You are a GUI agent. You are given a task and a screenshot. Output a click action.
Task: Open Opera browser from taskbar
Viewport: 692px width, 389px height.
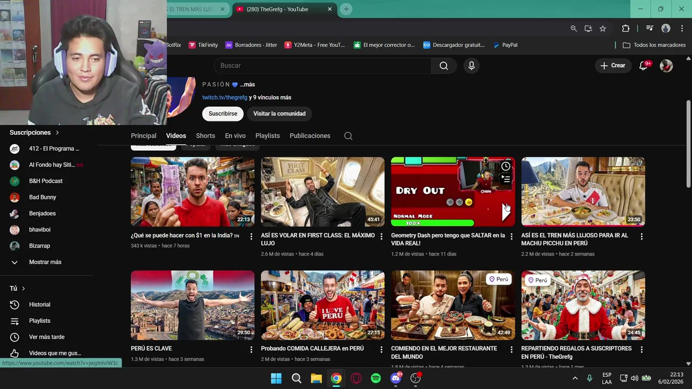pos(356,378)
